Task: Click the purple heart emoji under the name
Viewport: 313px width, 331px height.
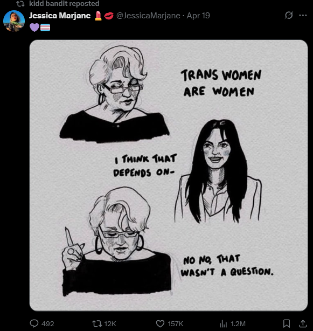Action: pyautogui.click(x=34, y=27)
